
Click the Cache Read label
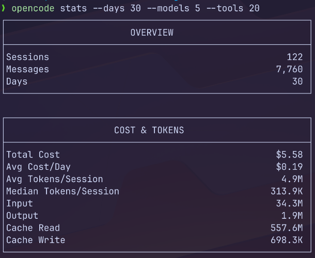(33, 228)
